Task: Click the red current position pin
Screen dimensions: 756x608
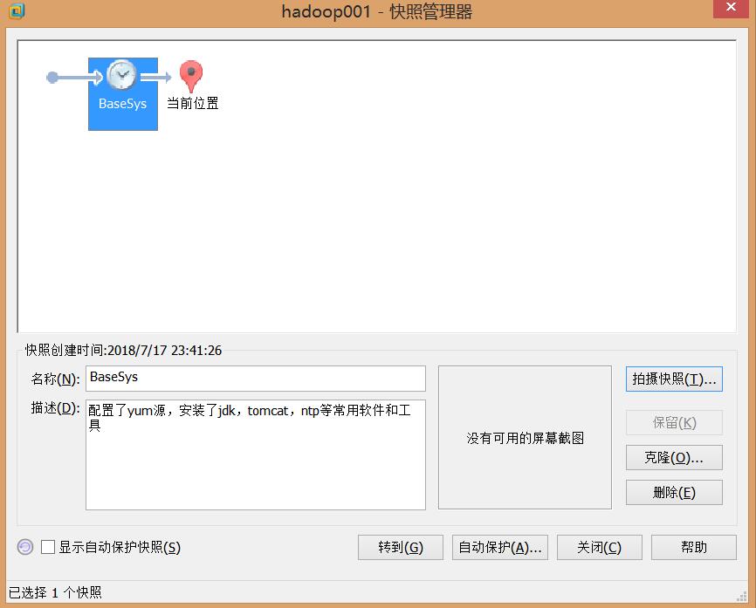Action: [191, 76]
